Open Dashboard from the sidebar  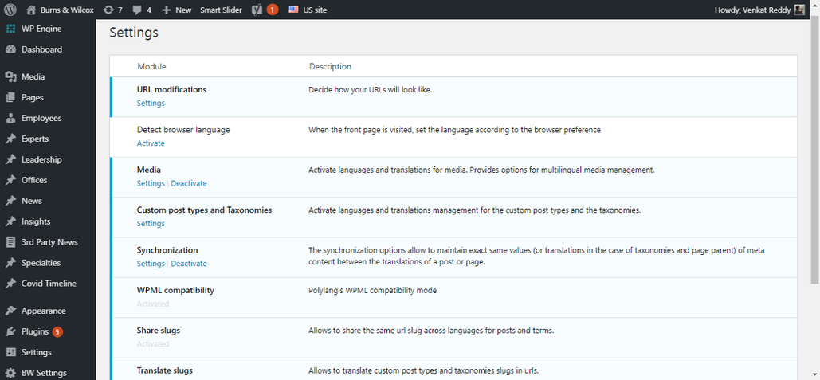(41, 49)
